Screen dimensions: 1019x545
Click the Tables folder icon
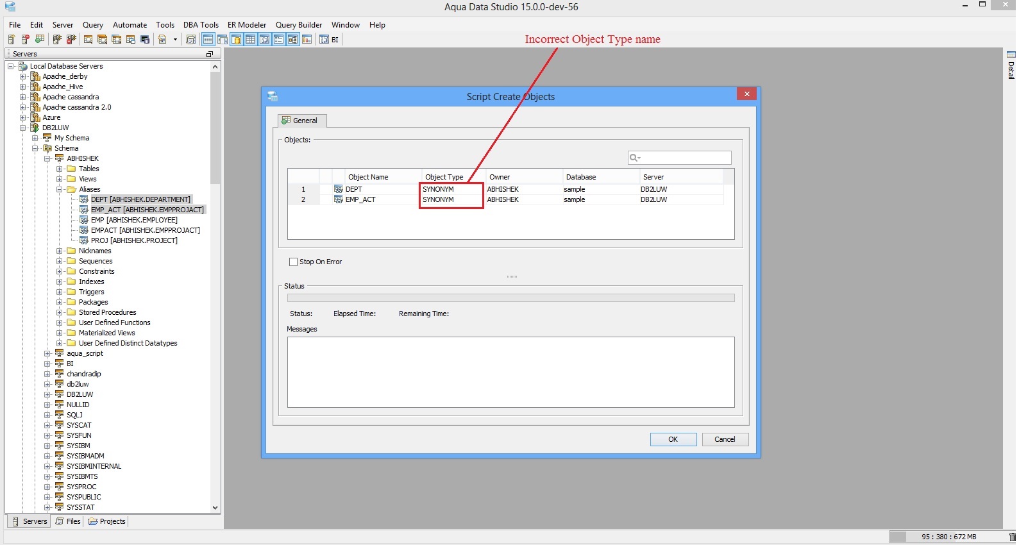coord(71,169)
